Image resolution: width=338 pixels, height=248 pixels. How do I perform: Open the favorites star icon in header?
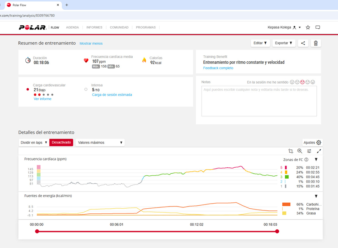pos(308,27)
